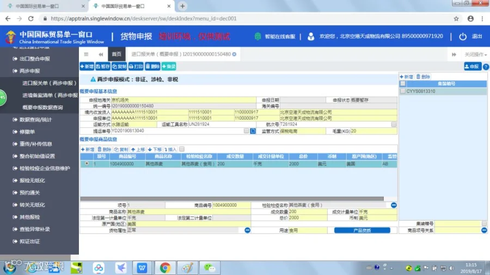This screenshot has width=490, height=275.
Task: Click the 复制 copy toolbar button
Action: 119,66
